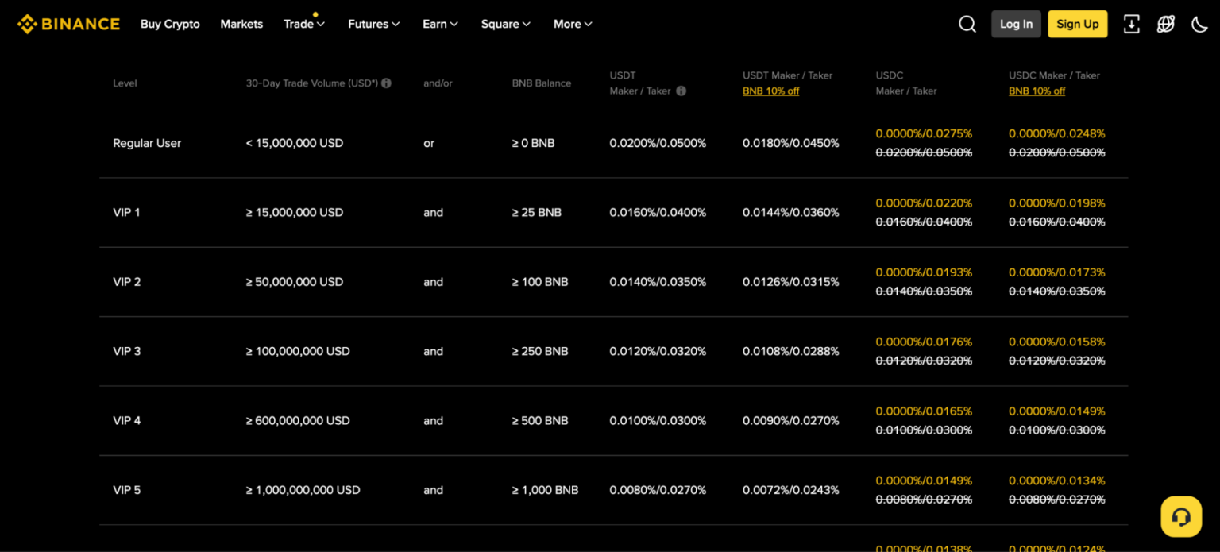Go to Buy Crypto

click(x=170, y=24)
